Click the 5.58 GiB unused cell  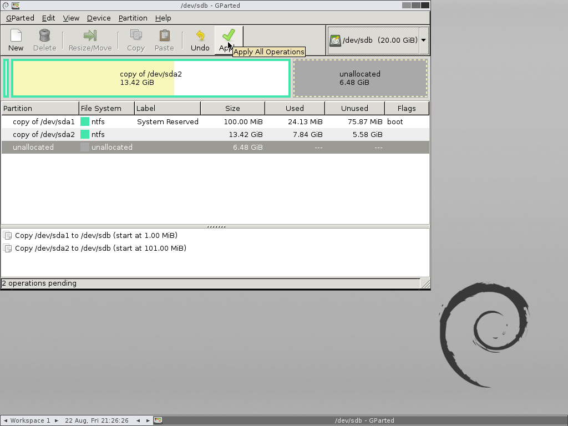[368, 134]
